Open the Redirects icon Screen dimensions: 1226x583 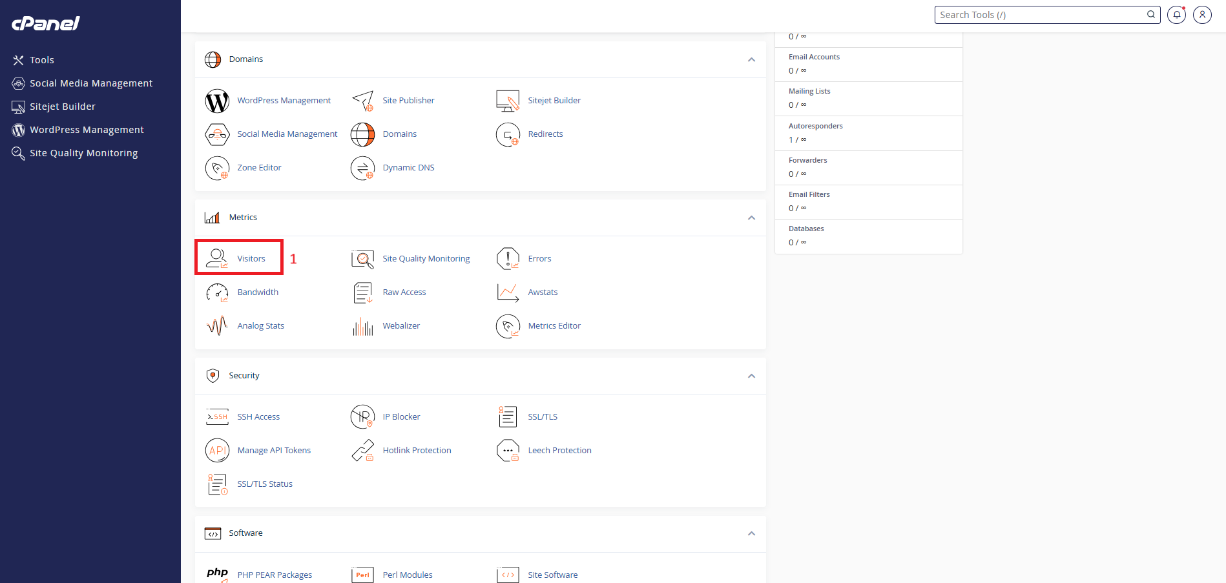(x=508, y=134)
